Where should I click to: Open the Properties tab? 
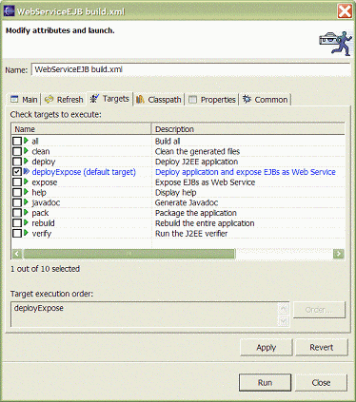212,100
